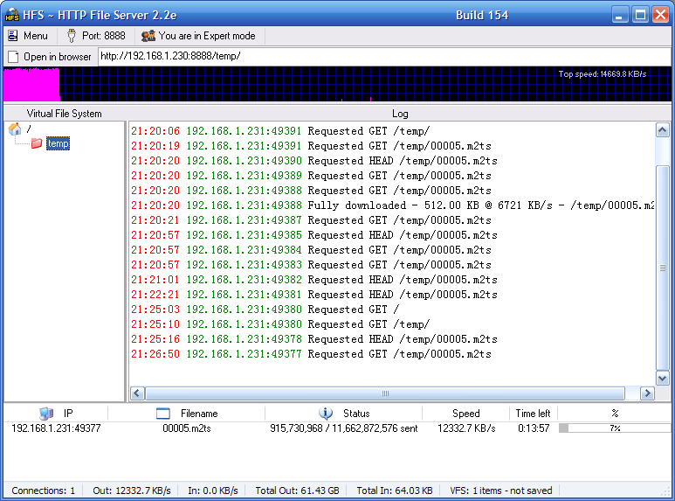Select the temp folder in file tree
Image resolution: width=675 pixels, height=501 pixels.
point(59,143)
